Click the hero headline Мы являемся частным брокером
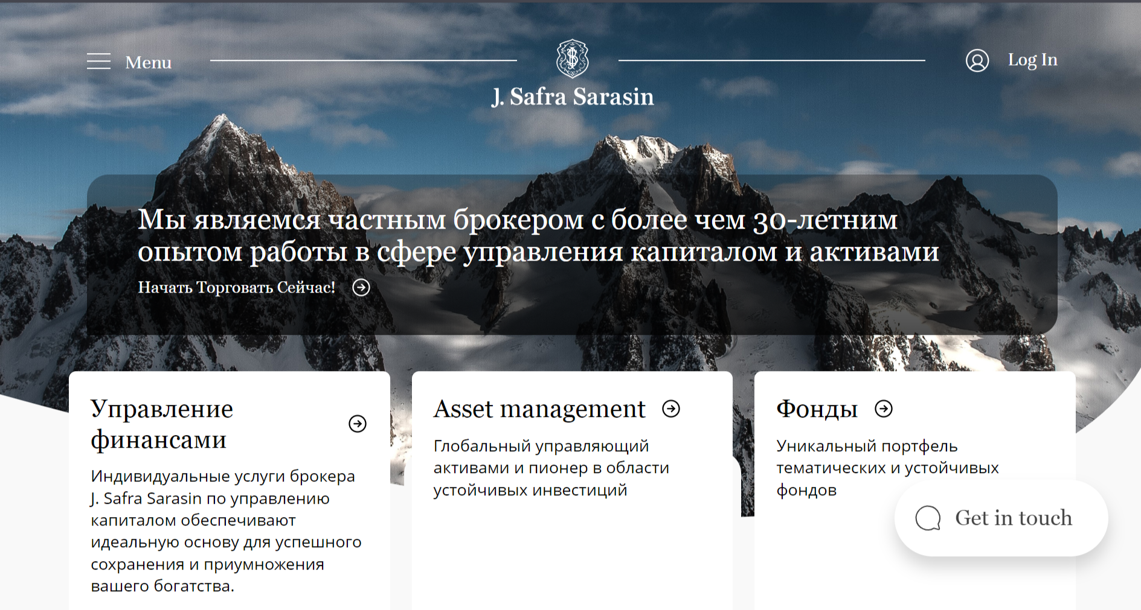The image size is (1141, 610). [x=538, y=236]
